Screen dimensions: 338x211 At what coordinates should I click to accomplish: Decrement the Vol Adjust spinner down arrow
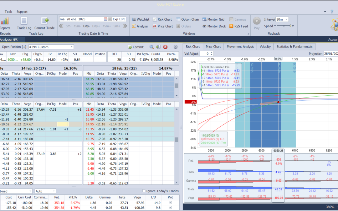(x=212, y=55)
